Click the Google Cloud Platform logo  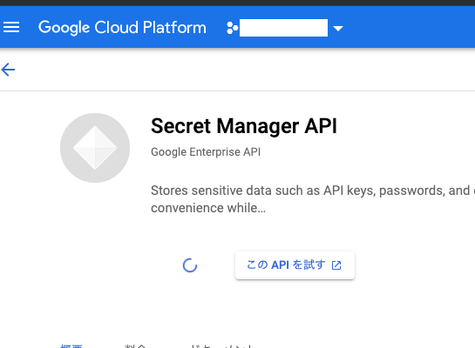122,28
